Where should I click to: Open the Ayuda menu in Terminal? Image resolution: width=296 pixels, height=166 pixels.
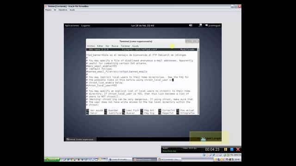click(135, 46)
